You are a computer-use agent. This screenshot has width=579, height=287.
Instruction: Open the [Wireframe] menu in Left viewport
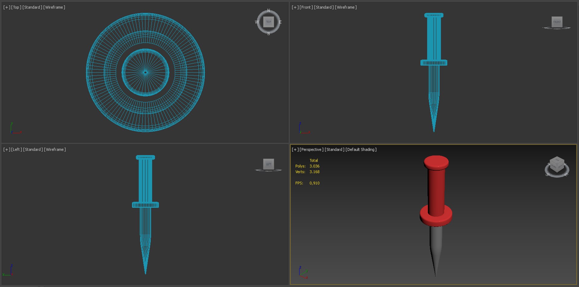[55, 149]
